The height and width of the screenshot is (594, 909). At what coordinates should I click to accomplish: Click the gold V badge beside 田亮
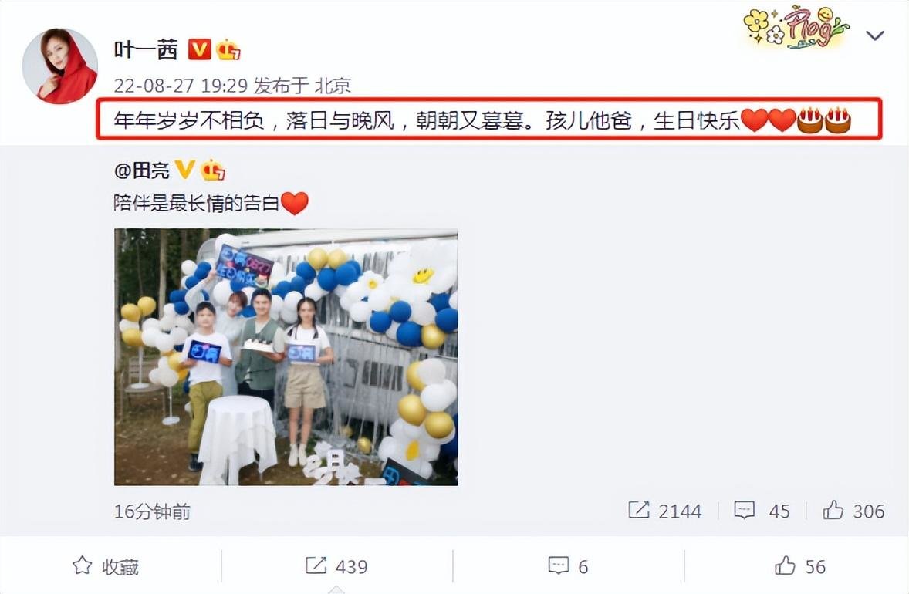point(184,170)
